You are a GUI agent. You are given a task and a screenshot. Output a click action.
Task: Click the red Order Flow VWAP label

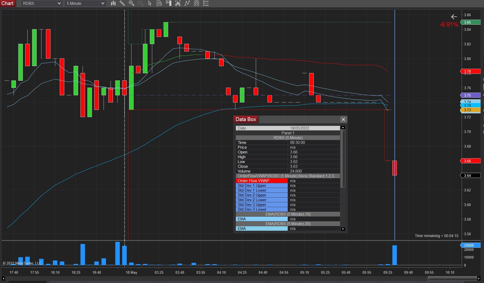pos(262,181)
